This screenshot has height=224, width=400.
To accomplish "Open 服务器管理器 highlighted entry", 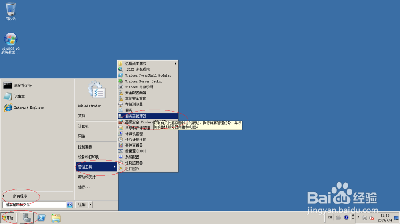I will click(148, 116).
